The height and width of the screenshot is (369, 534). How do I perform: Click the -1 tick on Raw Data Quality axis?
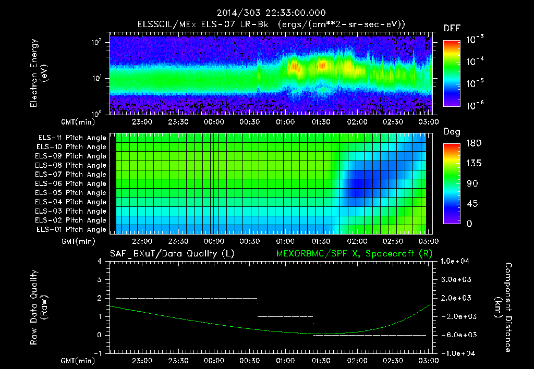pyautogui.click(x=98, y=353)
